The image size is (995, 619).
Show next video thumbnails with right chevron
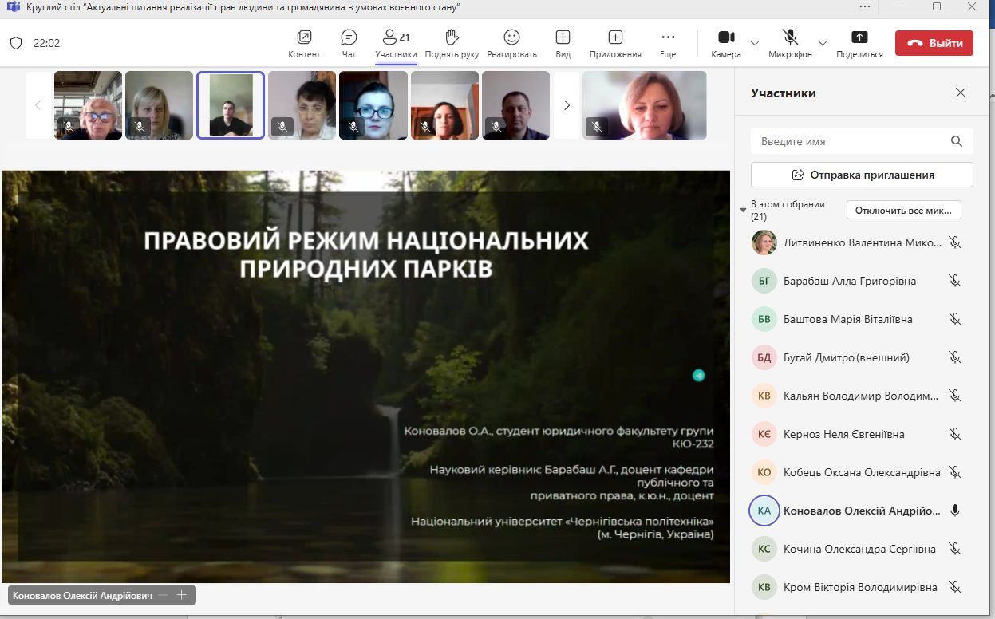(567, 105)
